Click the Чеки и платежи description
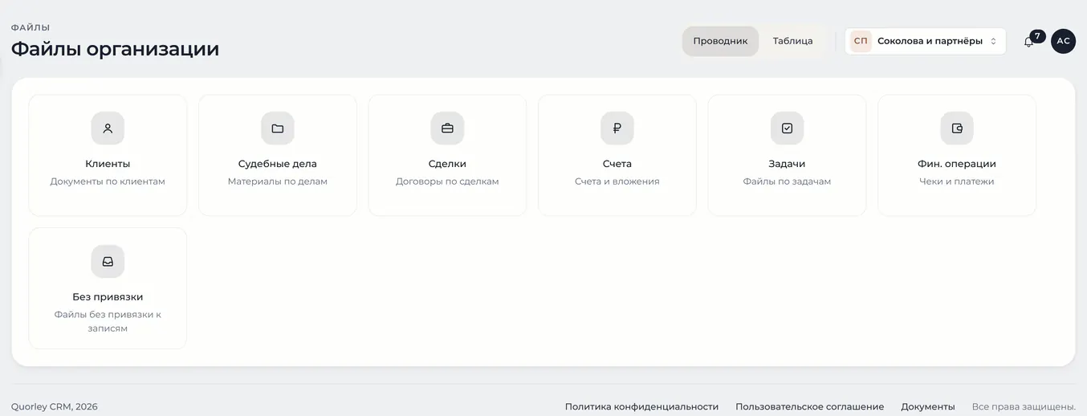 tap(957, 181)
